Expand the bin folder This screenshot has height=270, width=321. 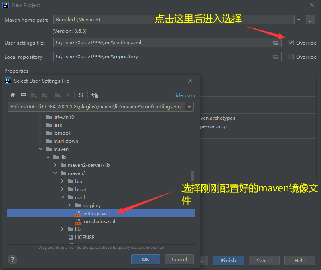click(62, 181)
